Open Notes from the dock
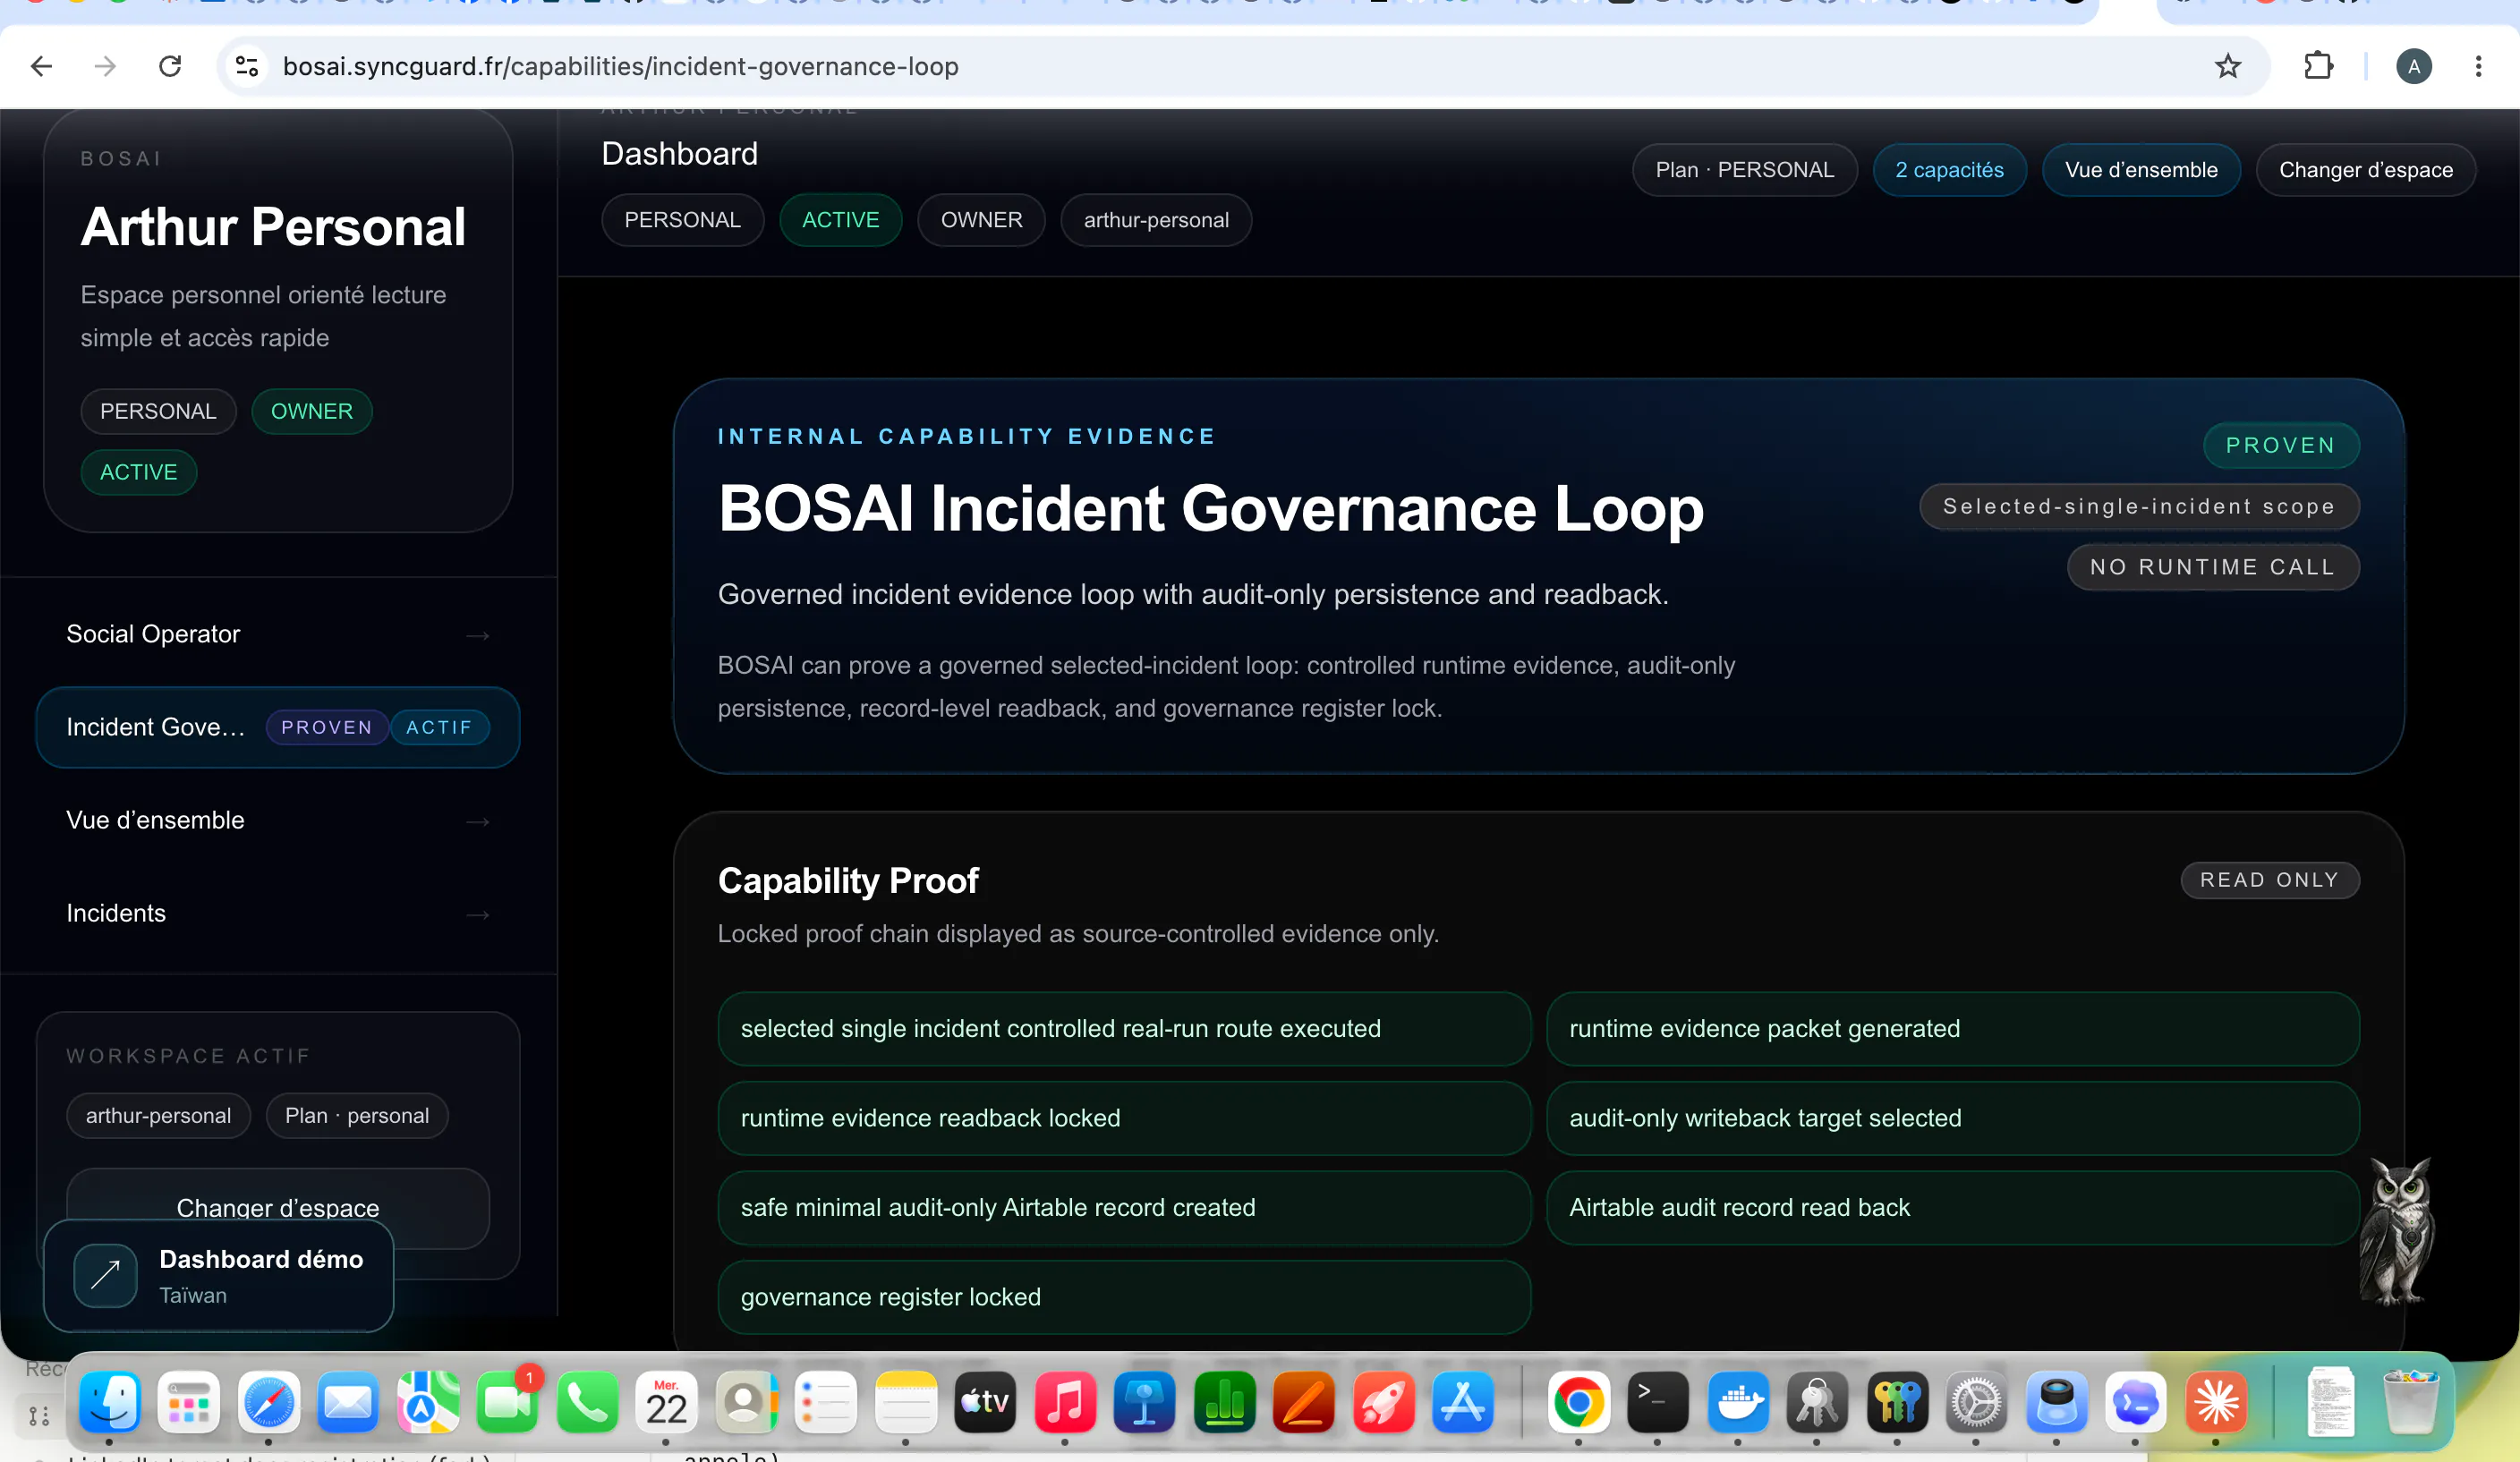 pos(906,1402)
